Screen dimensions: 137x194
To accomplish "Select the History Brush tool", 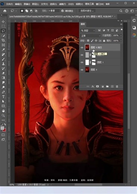I will 3,69.
